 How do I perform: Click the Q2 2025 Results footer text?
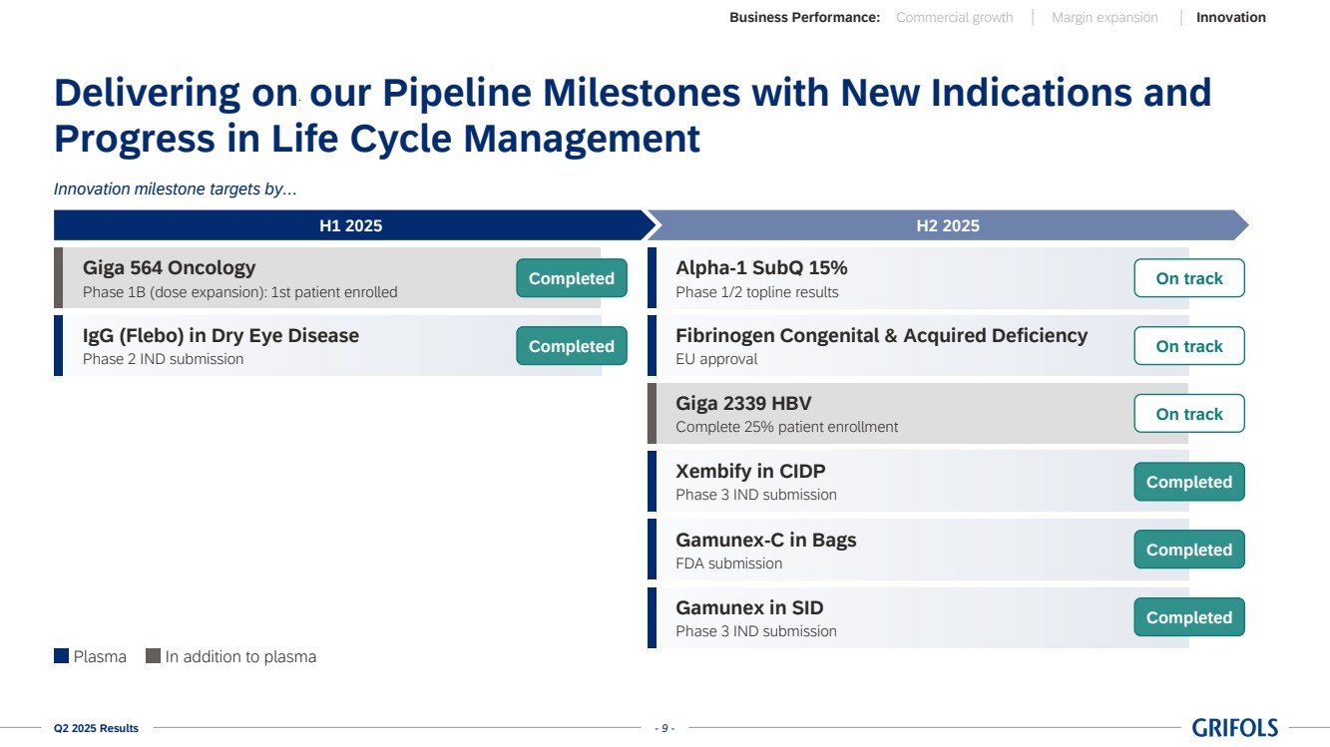[96, 728]
